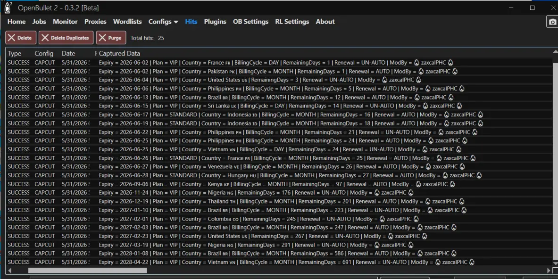Select the Brazil hit with Expiry 2027-02-03

pos(279,228)
